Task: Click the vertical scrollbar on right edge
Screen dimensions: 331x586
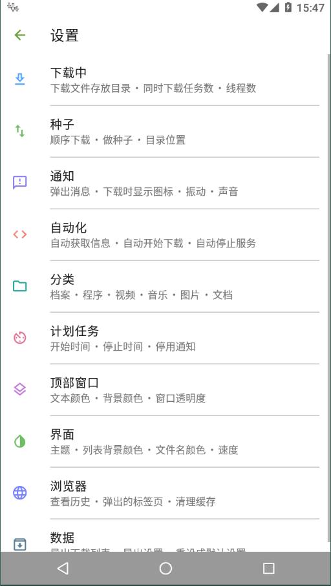Action: [329, 303]
